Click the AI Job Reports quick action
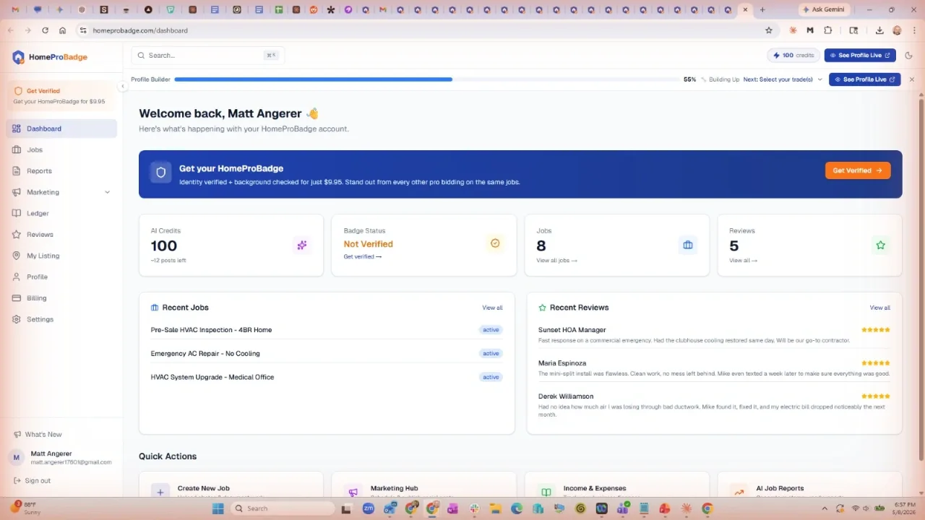Viewport: 925px width, 520px height. coord(809,485)
